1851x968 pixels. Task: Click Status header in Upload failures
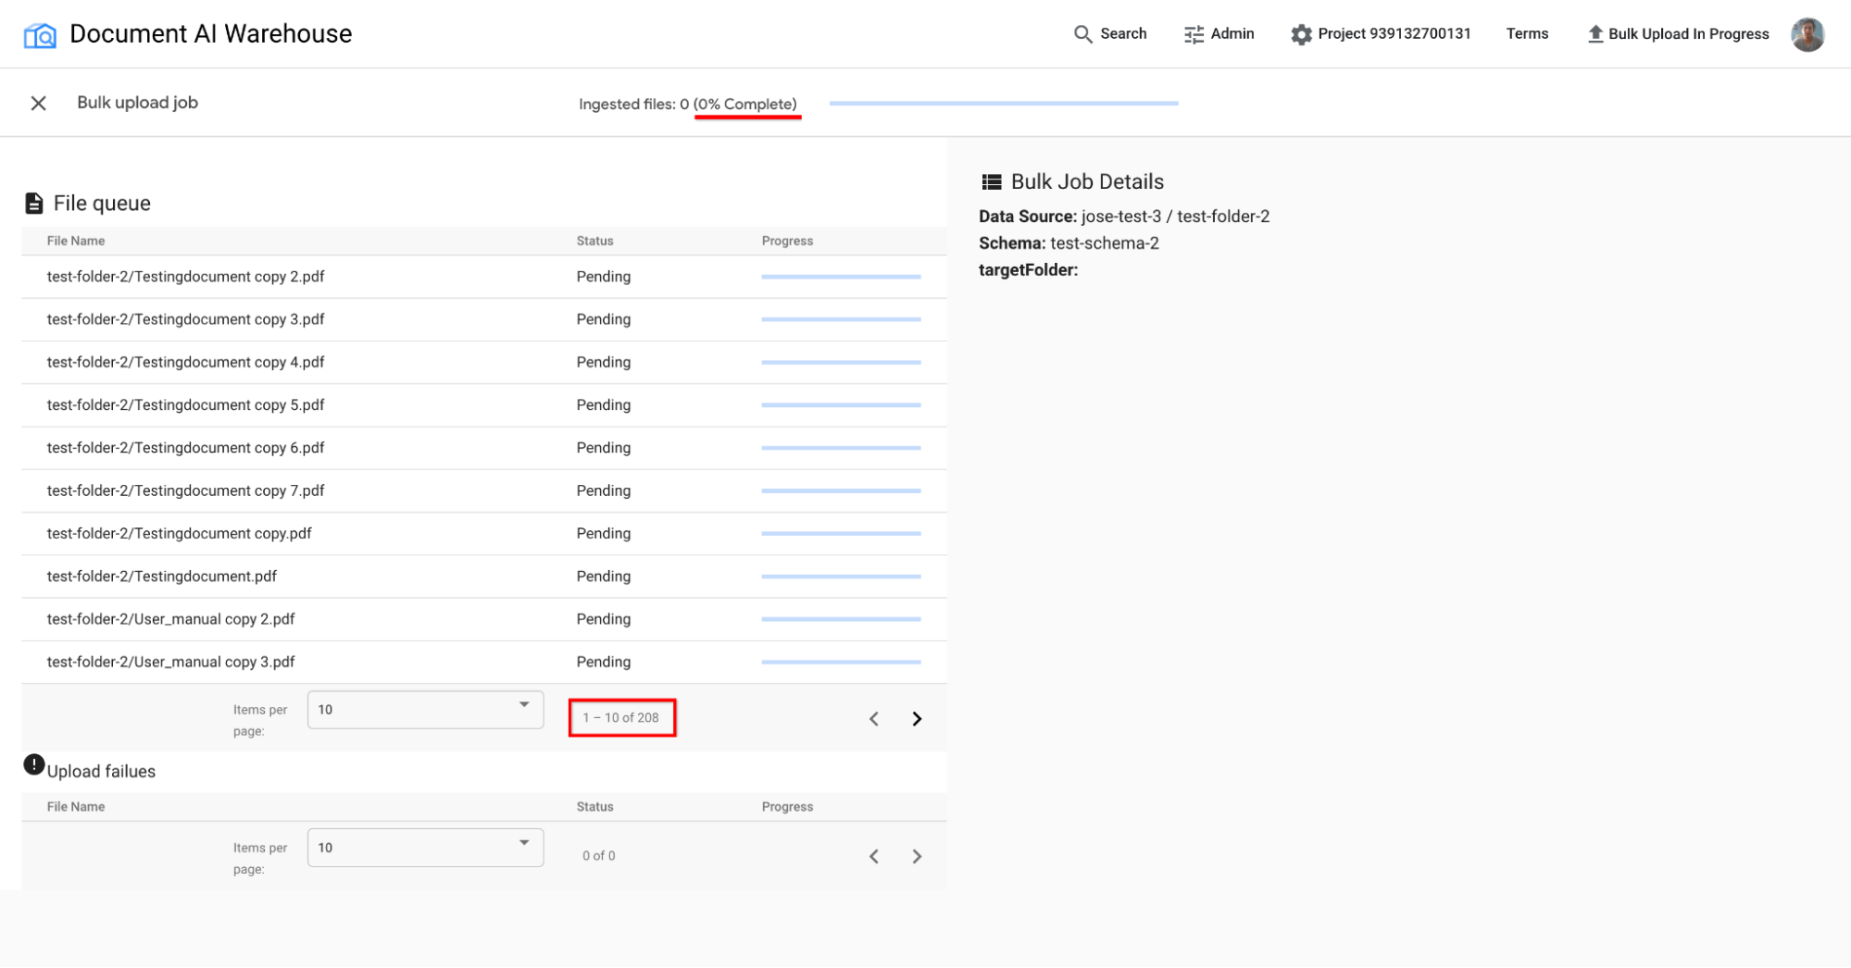point(594,807)
